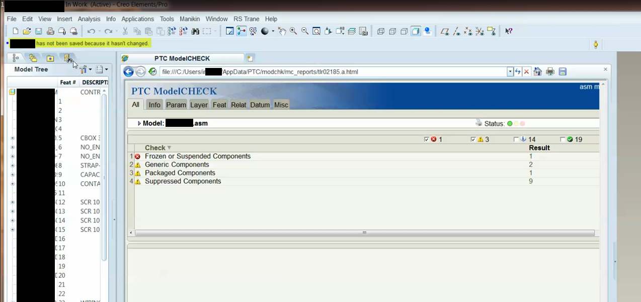Switch to the Layer tab in ModelCHECK

click(199, 105)
